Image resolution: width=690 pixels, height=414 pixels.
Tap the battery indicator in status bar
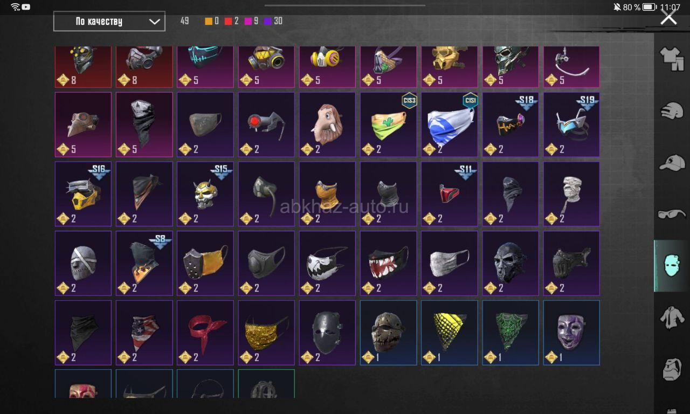(x=649, y=7)
